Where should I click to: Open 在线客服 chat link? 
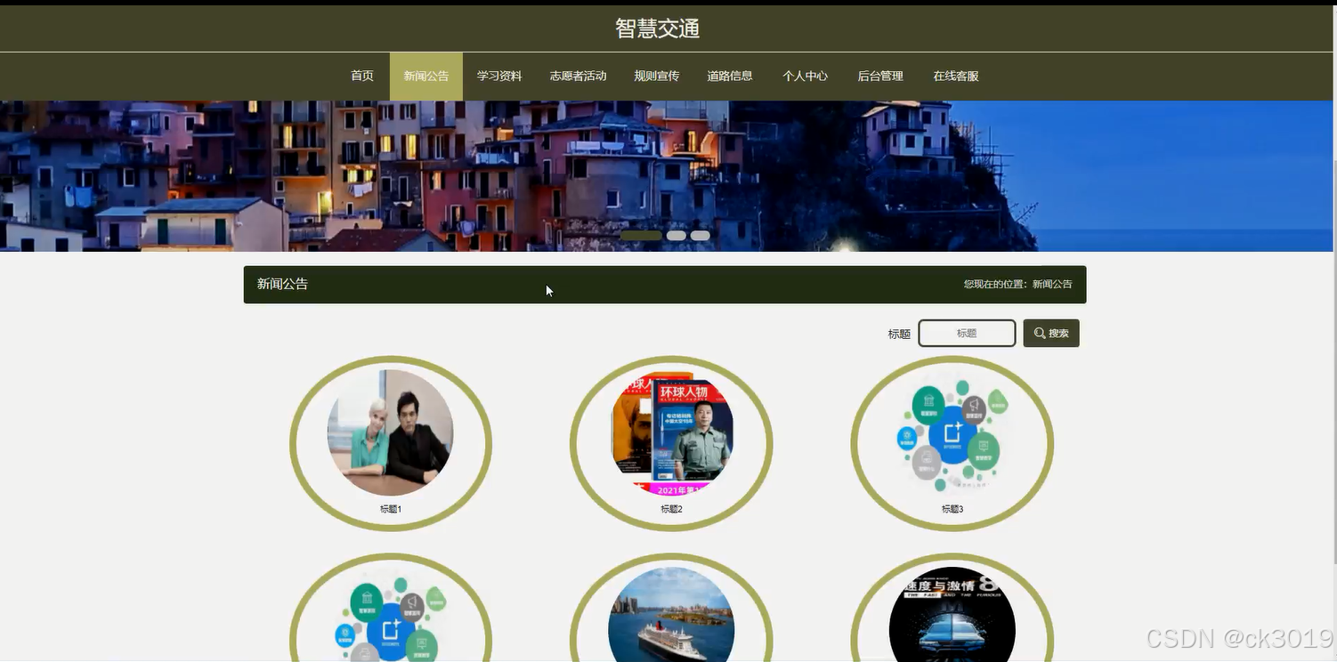pyautogui.click(x=956, y=77)
